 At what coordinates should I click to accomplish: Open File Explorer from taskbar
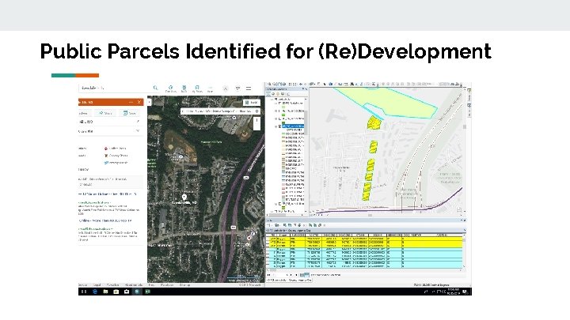click(105, 292)
